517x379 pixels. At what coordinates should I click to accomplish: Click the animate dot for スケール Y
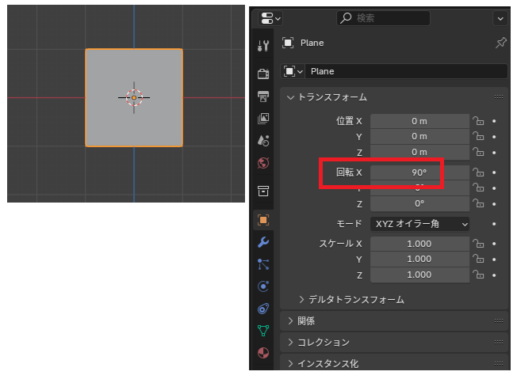click(x=494, y=260)
